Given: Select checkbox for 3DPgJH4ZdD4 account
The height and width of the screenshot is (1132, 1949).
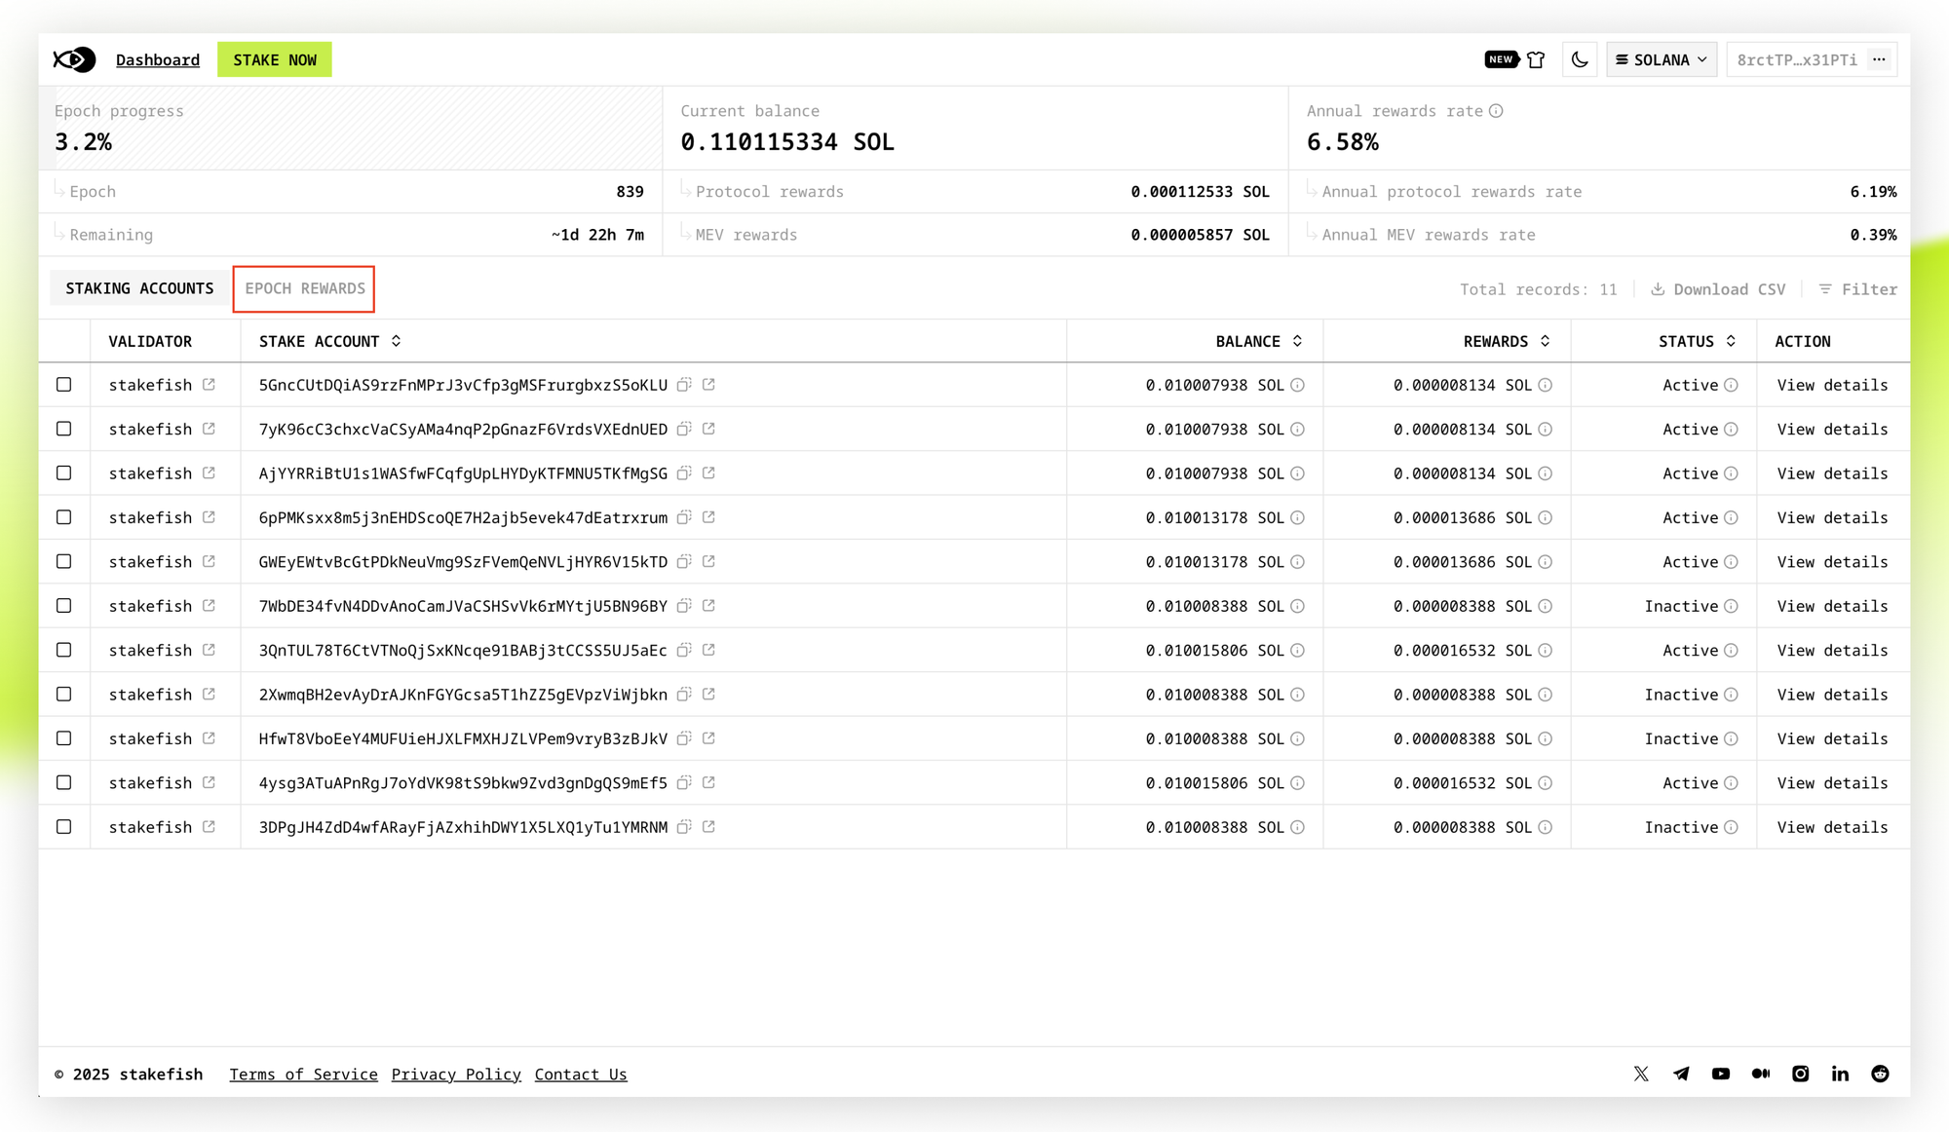Looking at the screenshot, I should (64, 827).
